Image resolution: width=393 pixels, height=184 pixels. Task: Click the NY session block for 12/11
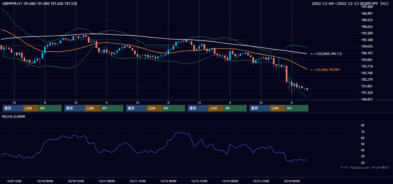click(x=174, y=108)
